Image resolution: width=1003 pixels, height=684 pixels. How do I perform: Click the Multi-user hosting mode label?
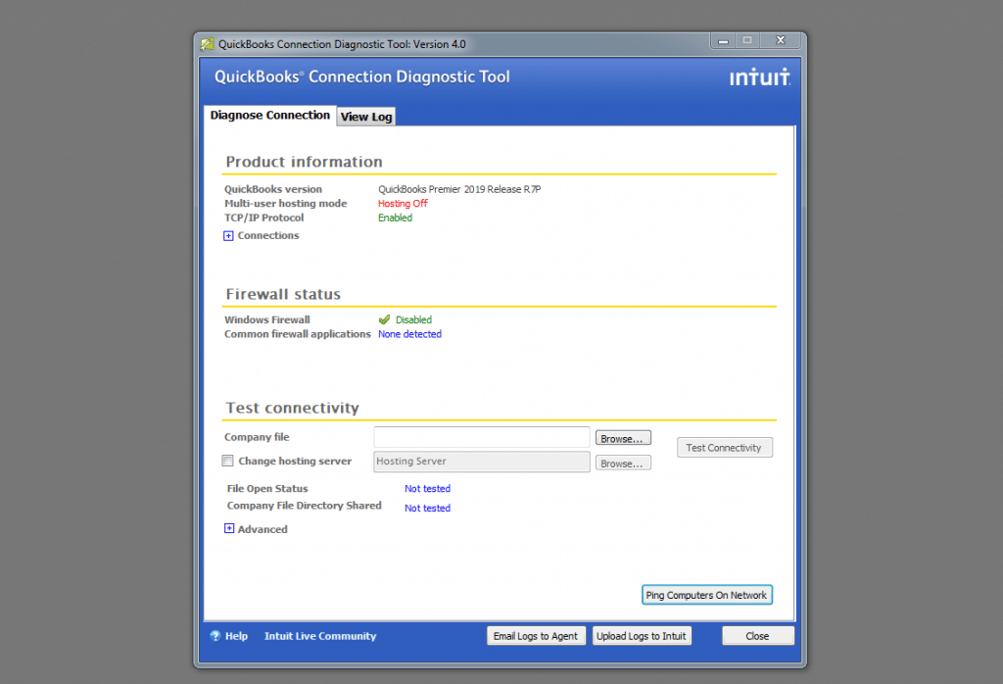click(x=285, y=204)
